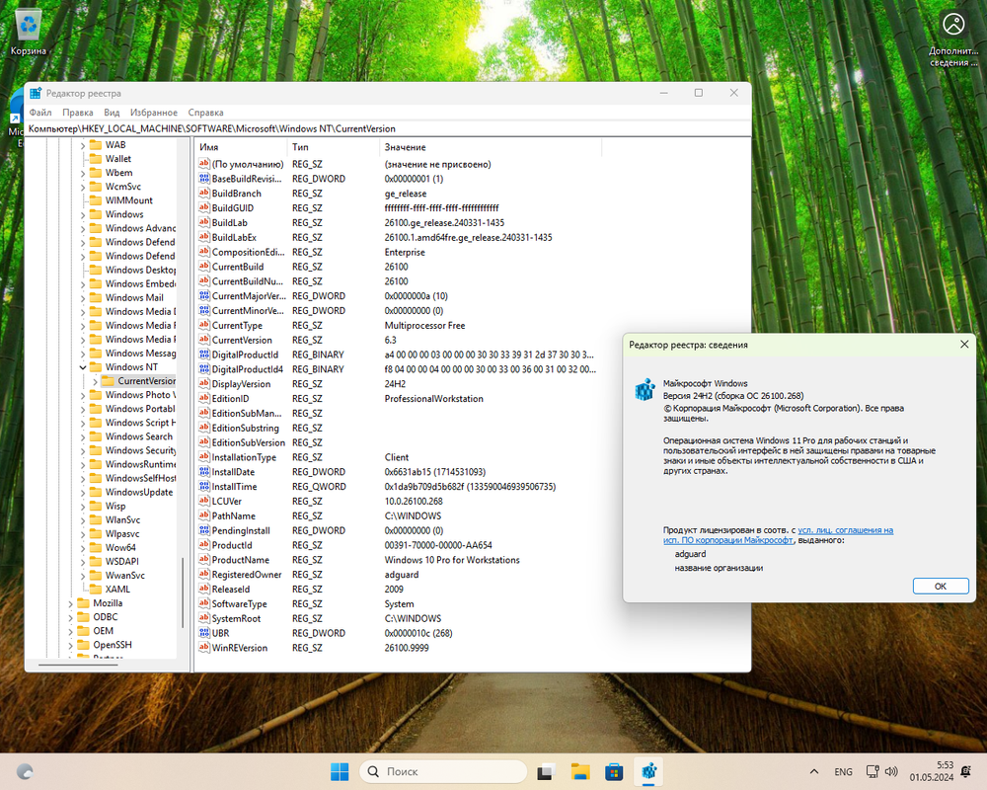987x790 pixels.
Task: Select the XAML folder icon
Action: click(x=96, y=589)
